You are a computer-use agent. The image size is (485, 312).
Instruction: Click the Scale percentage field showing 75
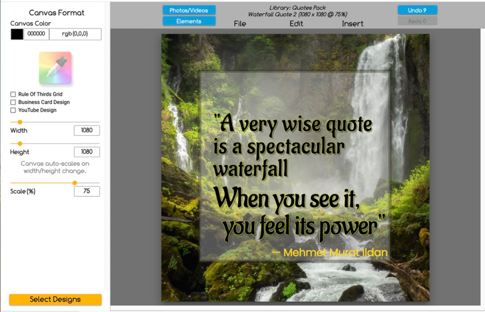tap(87, 191)
